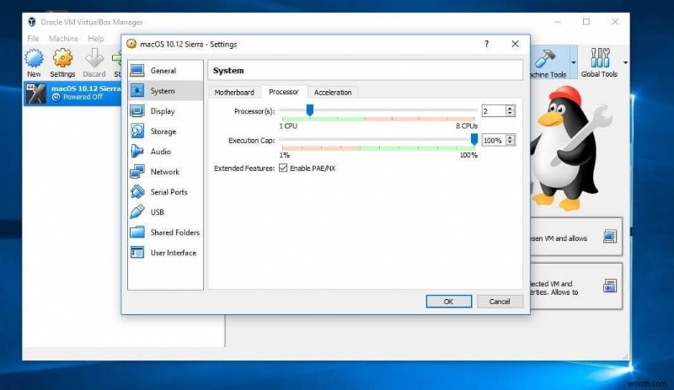Select Storage in settings list
The width and height of the screenshot is (674, 390).
[165, 131]
